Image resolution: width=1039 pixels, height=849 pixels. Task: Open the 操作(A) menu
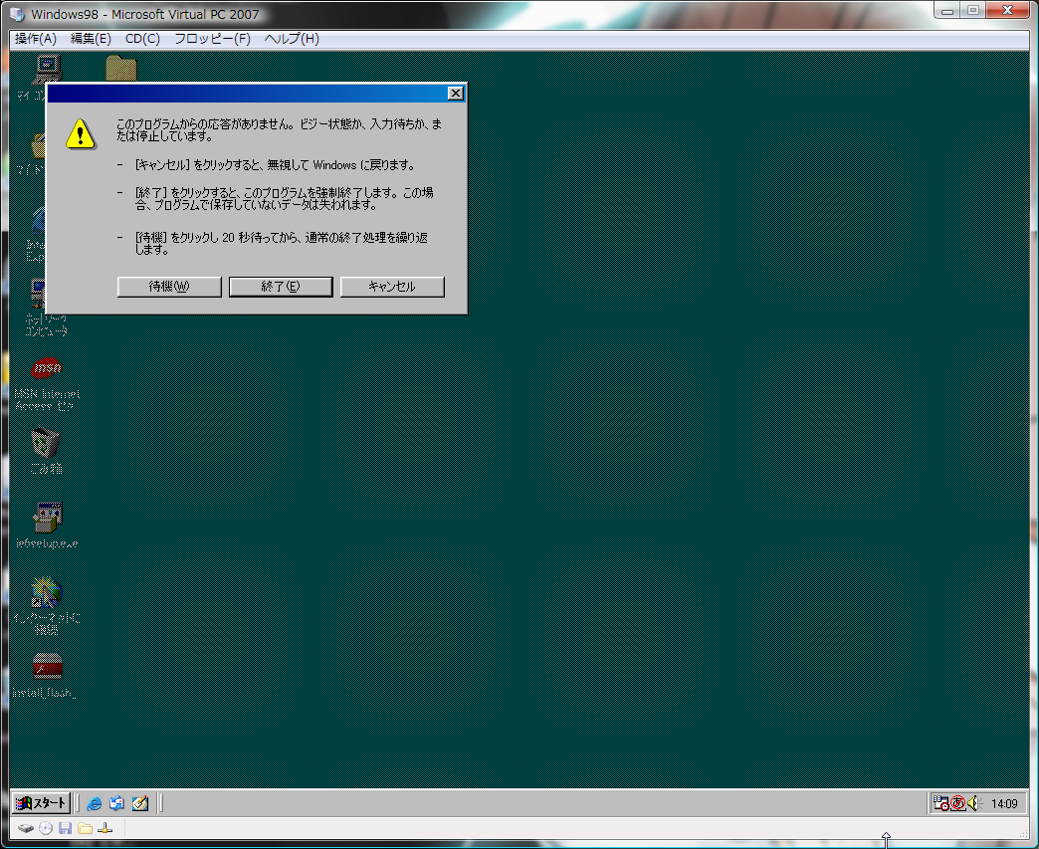pos(36,39)
